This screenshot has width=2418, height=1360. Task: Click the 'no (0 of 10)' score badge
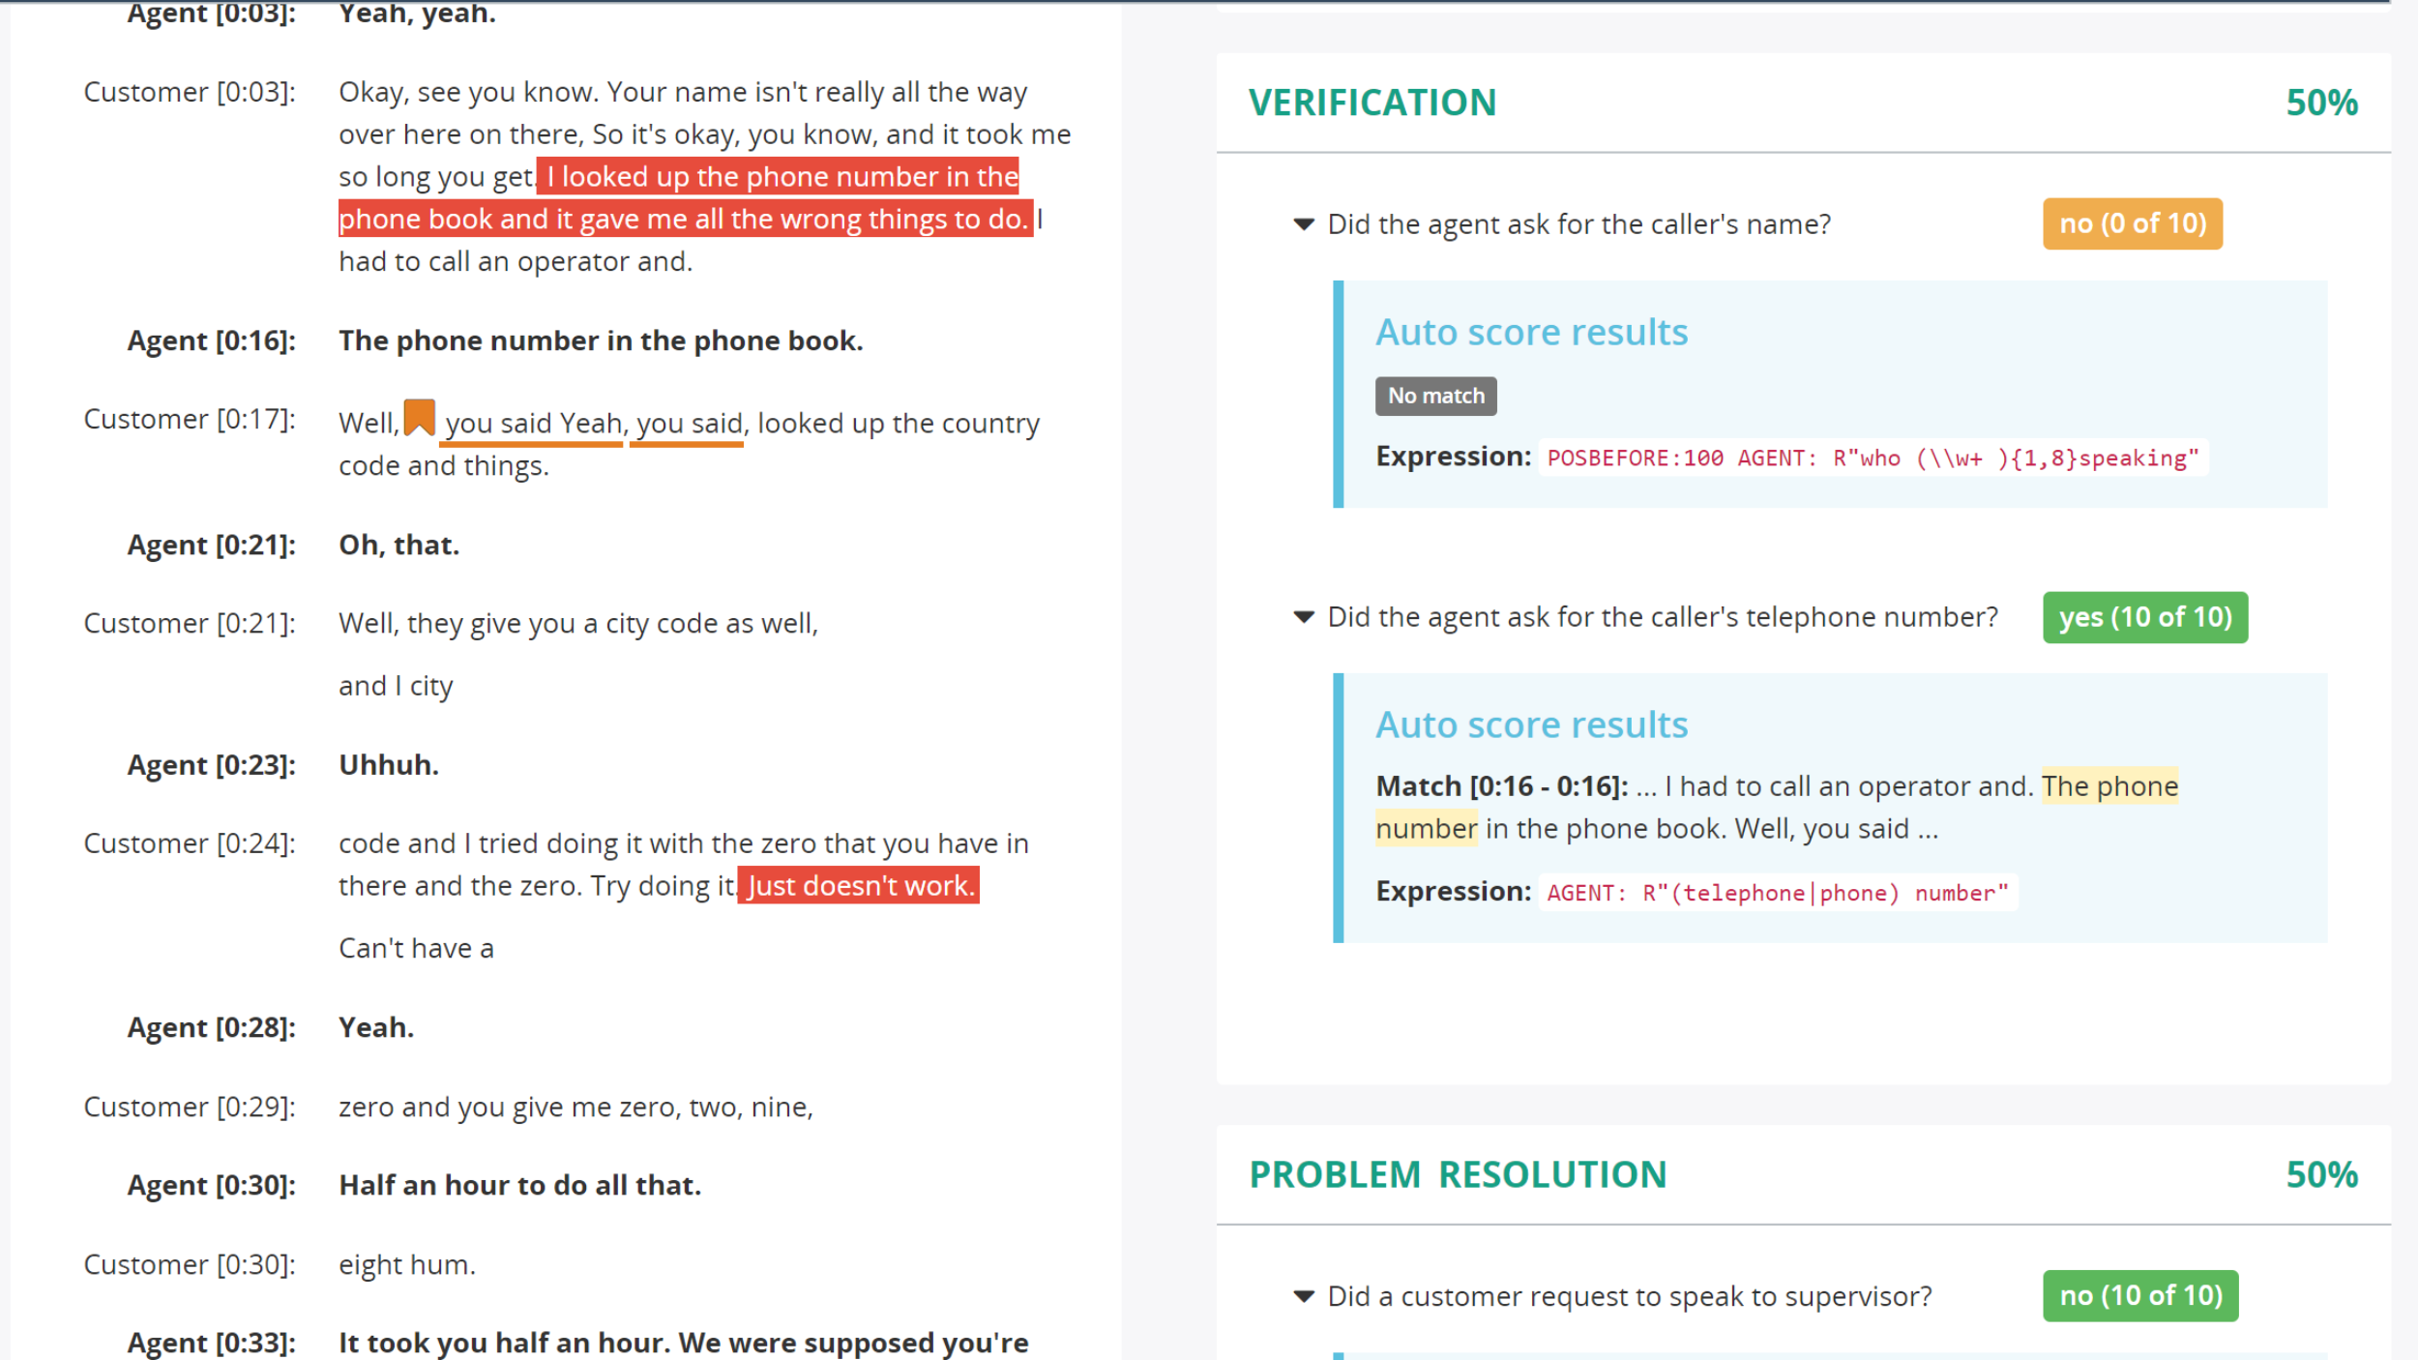(2132, 223)
